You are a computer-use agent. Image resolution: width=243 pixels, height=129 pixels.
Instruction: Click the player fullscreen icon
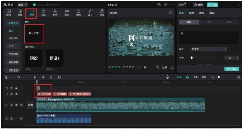(172, 67)
